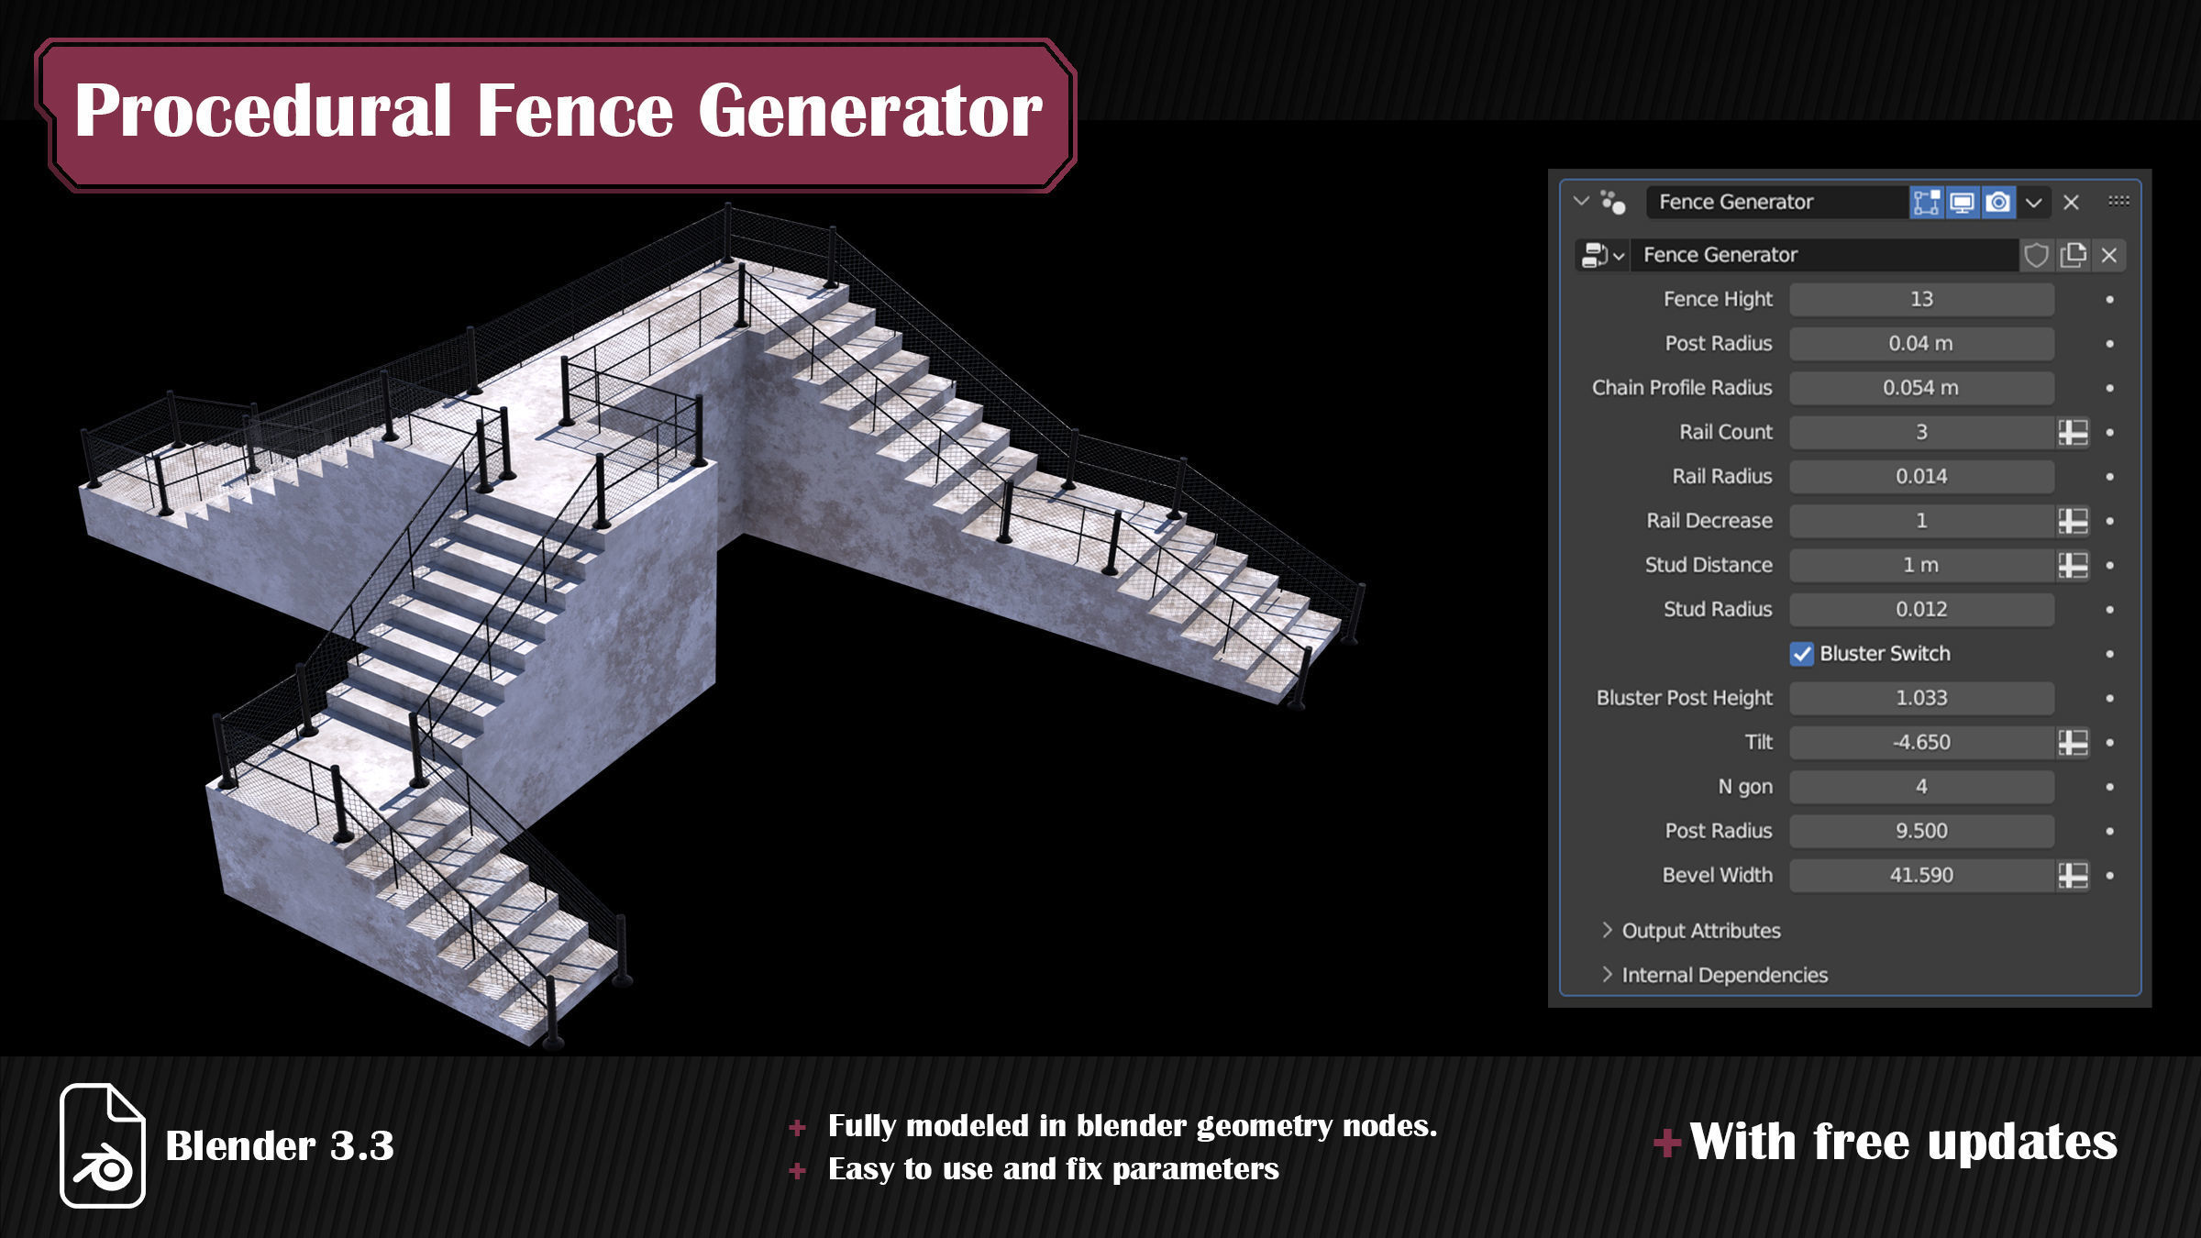The height and width of the screenshot is (1238, 2201).
Task: Click the 'Blender 3.3' text
Action: pyautogui.click(x=280, y=1146)
